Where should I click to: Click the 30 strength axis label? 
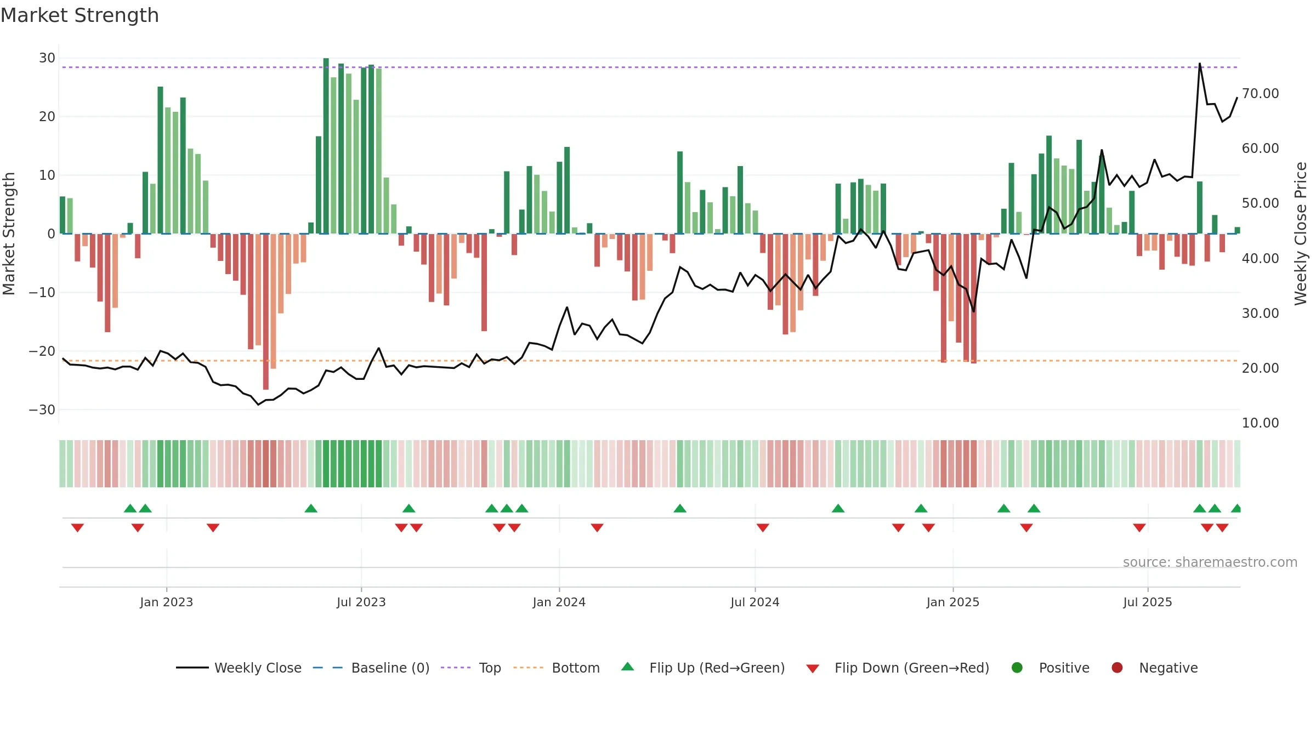[x=47, y=58]
